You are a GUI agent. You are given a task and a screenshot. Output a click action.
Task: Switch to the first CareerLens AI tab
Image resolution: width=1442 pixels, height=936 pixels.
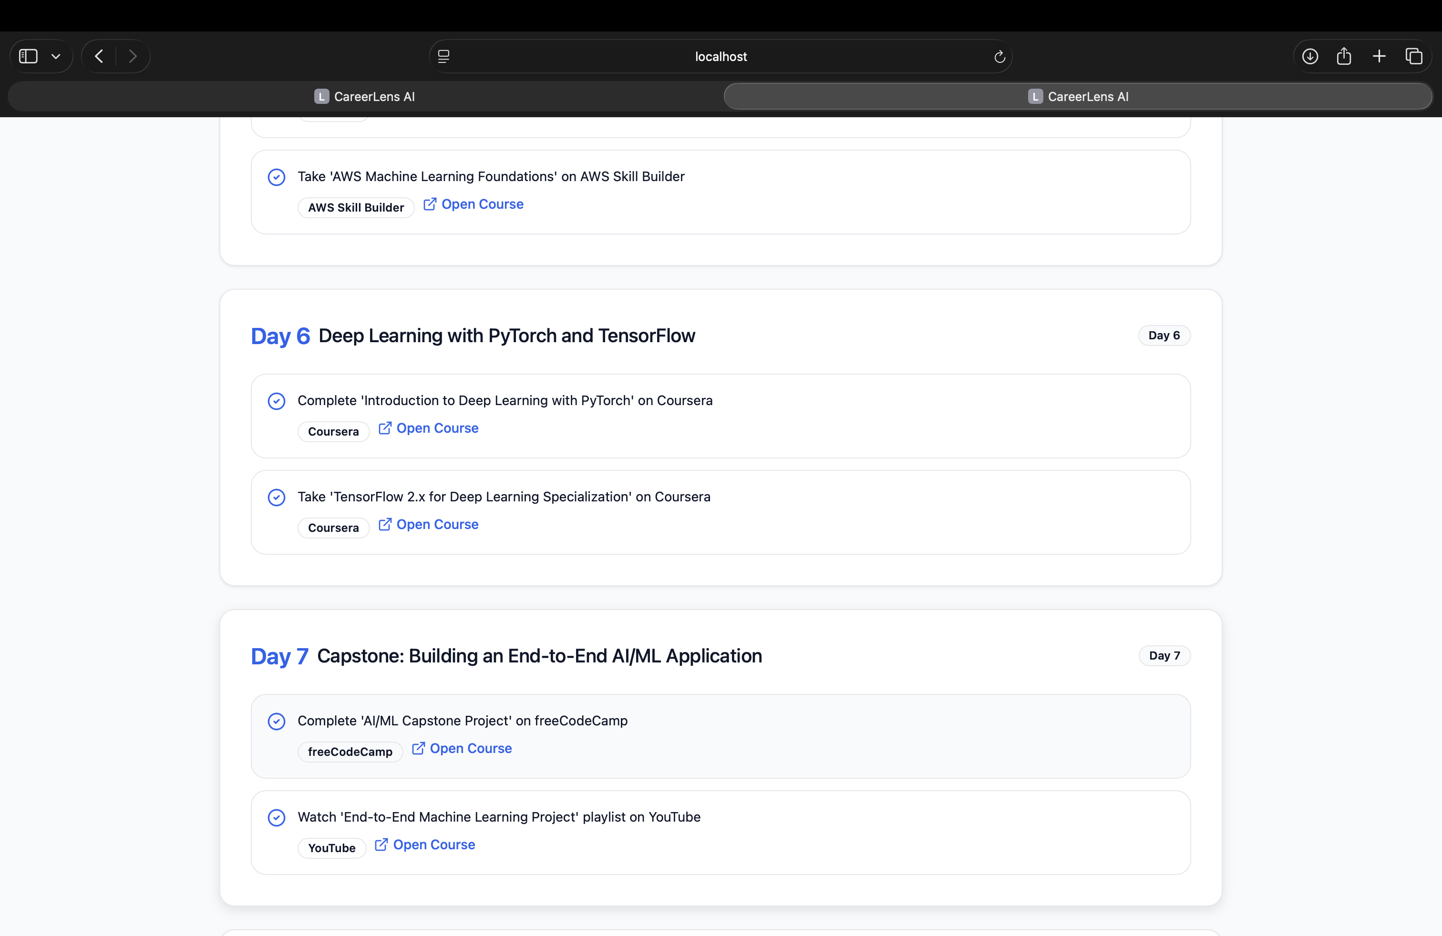pyautogui.click(x=365, y=96)
